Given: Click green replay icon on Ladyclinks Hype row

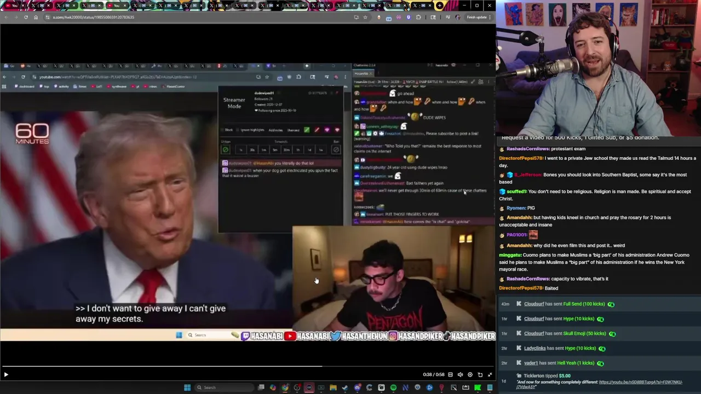Looking at the screenshot, I should pyautogui.click(x=601, y=349).
